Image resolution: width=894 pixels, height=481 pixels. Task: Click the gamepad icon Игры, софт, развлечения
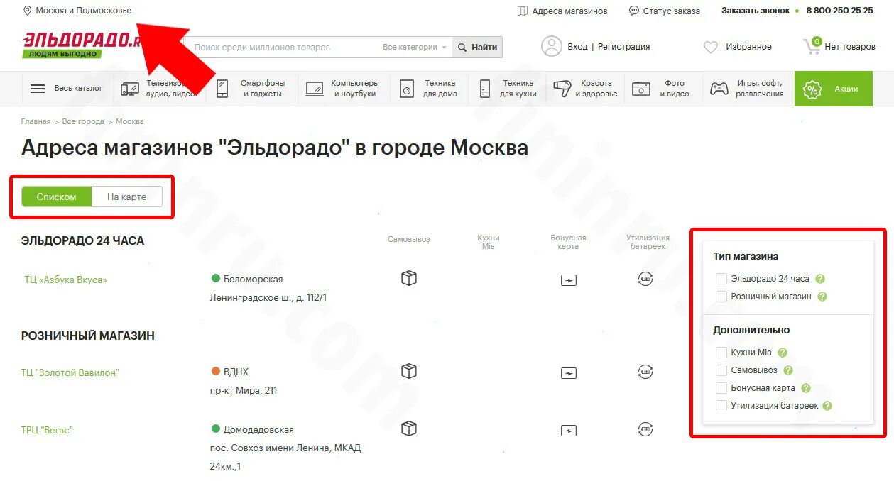(x=719, y=89)
